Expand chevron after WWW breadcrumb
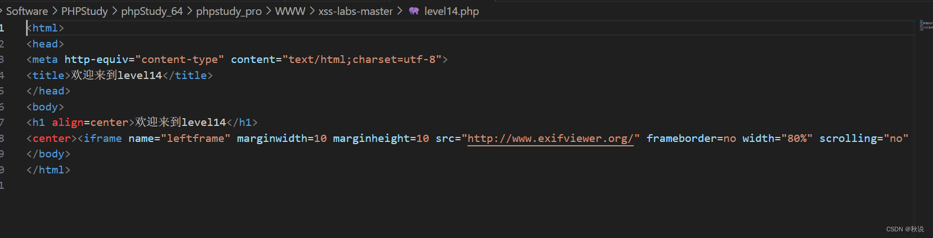 tap(312, 11)
